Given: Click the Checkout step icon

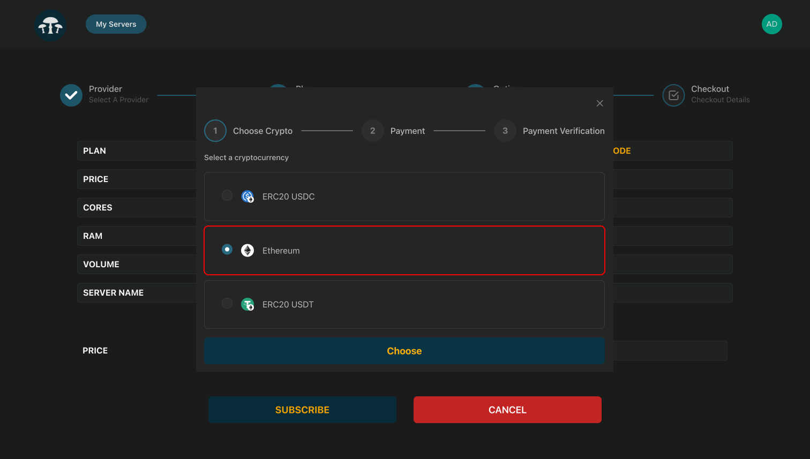Looking at the screenshot, I should 673,95.
